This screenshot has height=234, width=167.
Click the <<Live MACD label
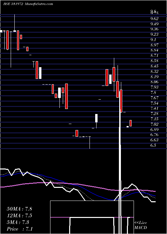(141, 225)
